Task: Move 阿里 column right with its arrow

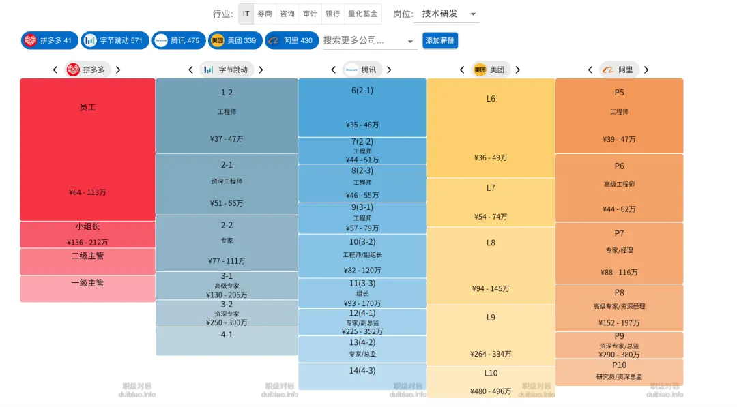Action: pos(646,70)
